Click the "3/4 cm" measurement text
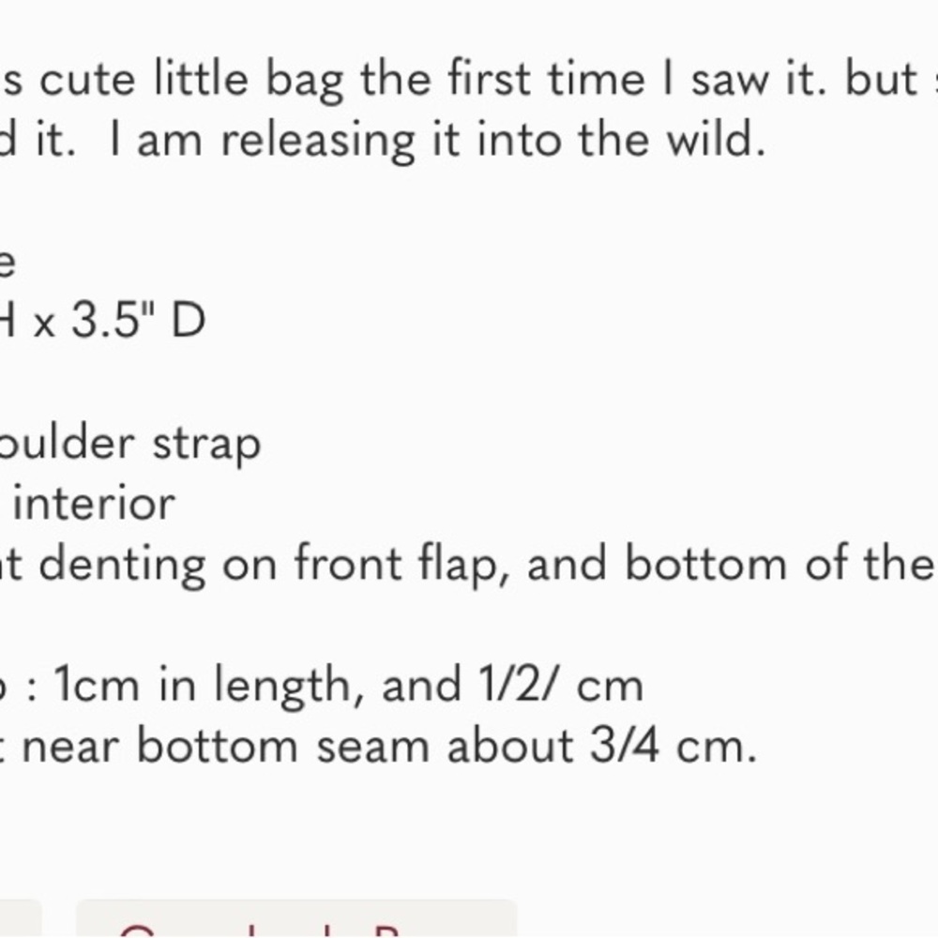 pos(671,748)
